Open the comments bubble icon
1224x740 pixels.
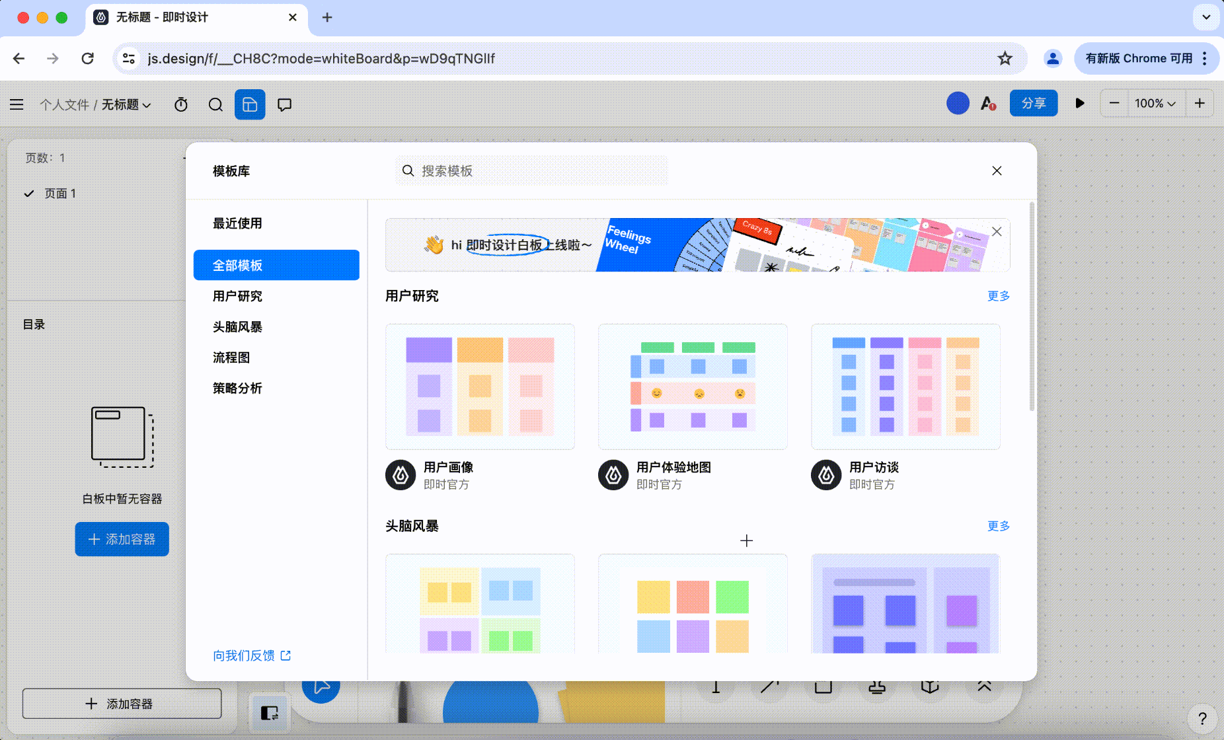pos(284,104)
